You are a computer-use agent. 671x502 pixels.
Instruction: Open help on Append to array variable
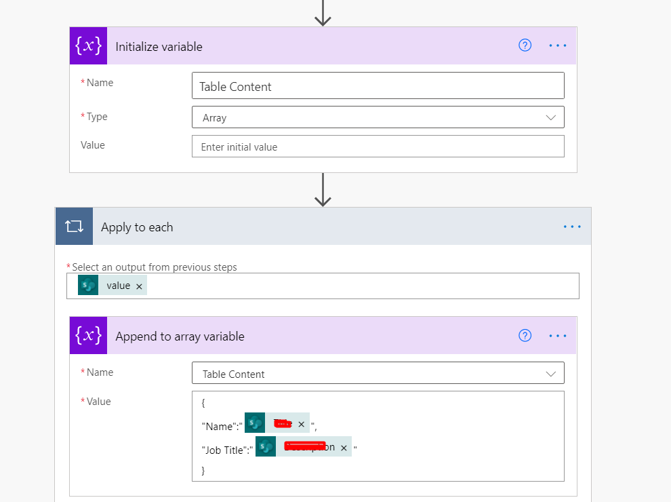tap(525, 335)
